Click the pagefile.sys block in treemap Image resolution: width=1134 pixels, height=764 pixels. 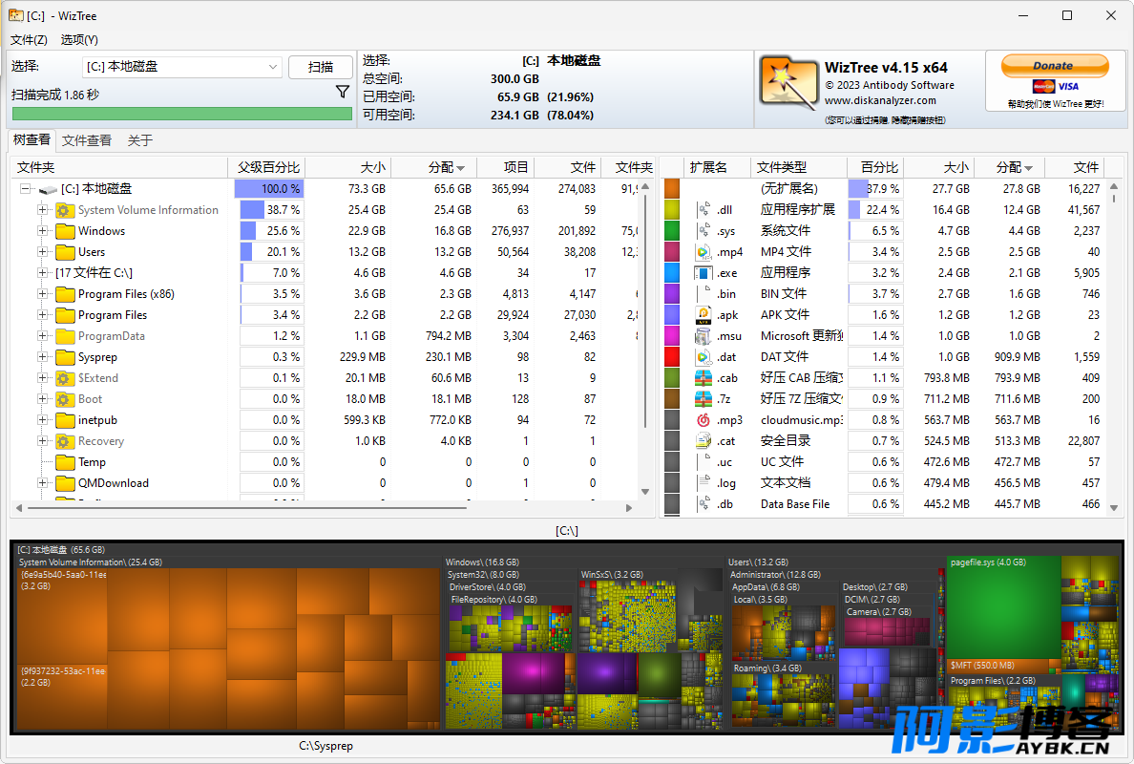tap(1003, 606)
